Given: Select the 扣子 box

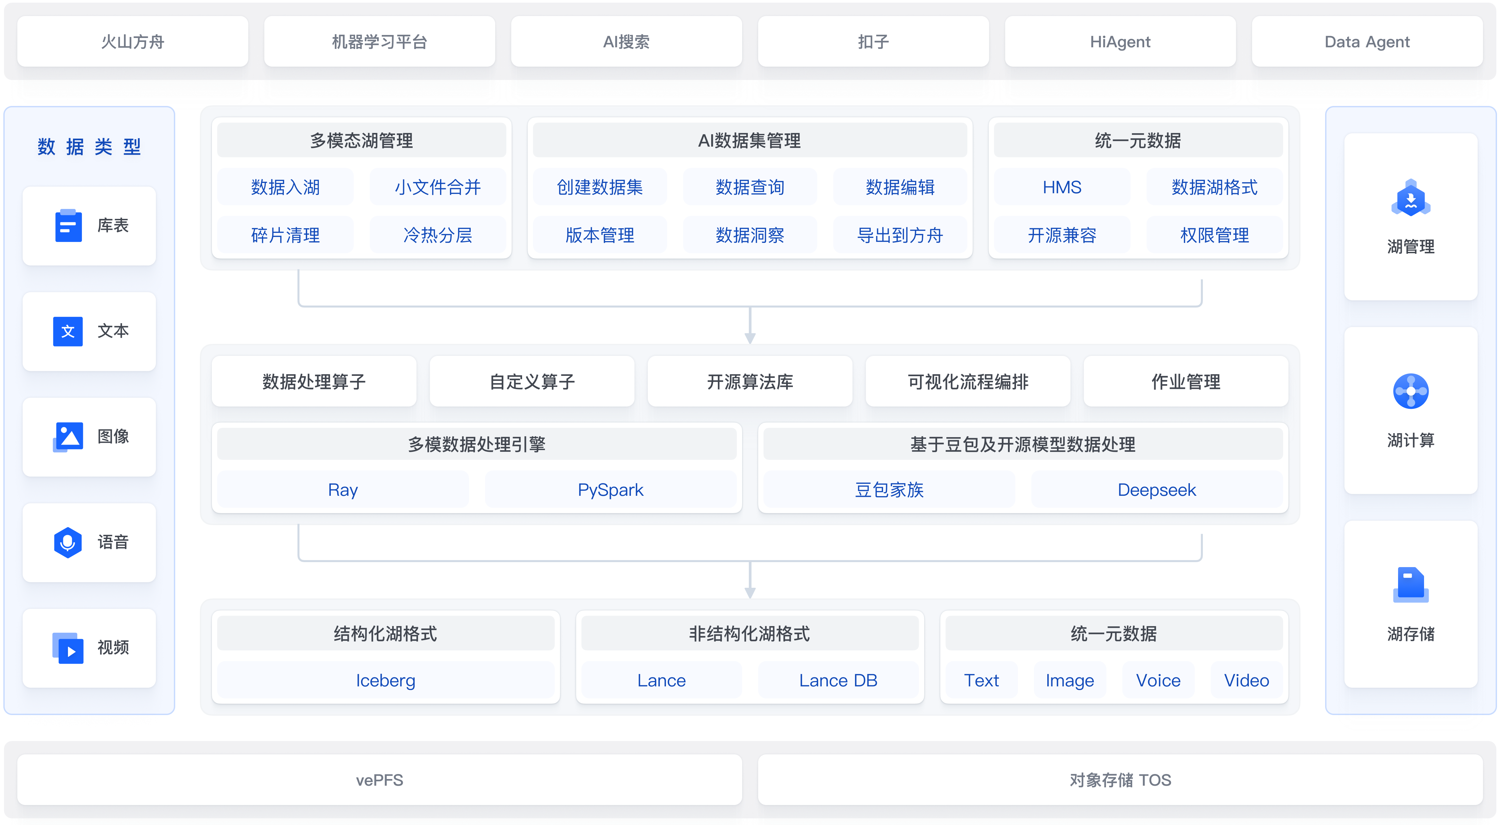Looking at the screenshot, I should tap(873, 41).
